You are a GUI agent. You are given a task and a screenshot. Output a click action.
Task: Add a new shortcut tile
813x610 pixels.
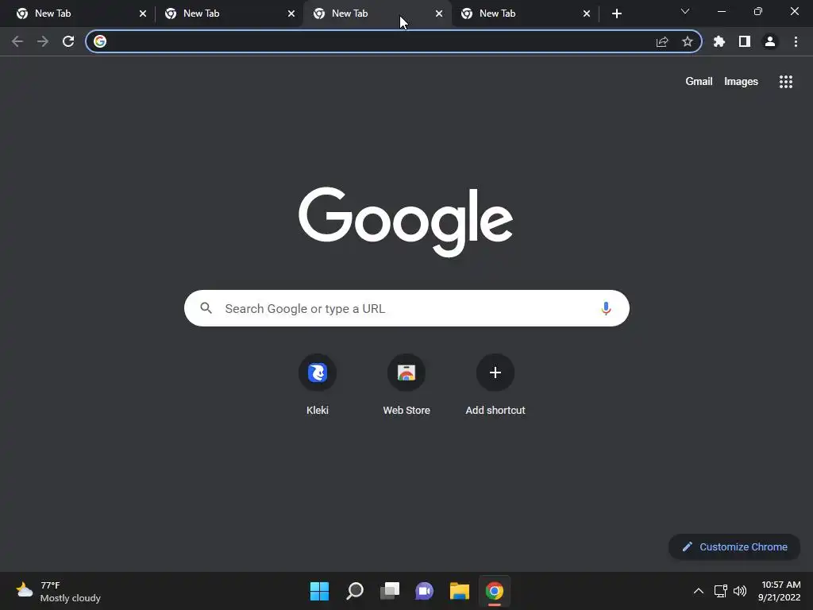click(495, 385)
